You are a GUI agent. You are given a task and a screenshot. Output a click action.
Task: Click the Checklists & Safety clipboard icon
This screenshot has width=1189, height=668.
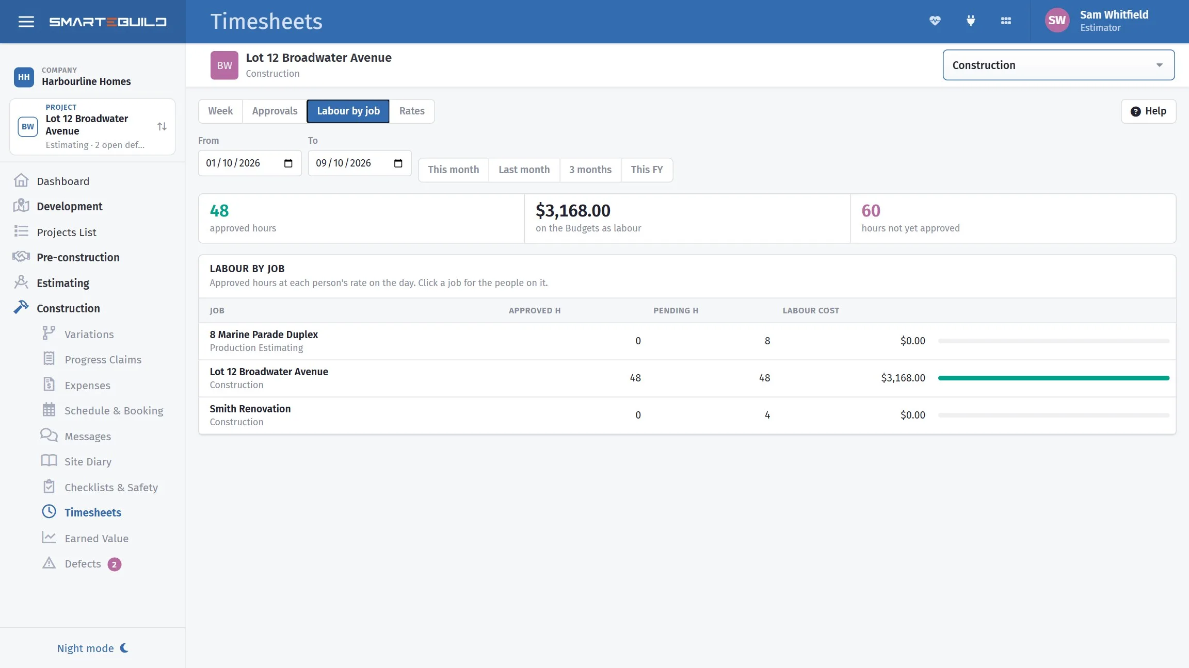coord(49,487)
